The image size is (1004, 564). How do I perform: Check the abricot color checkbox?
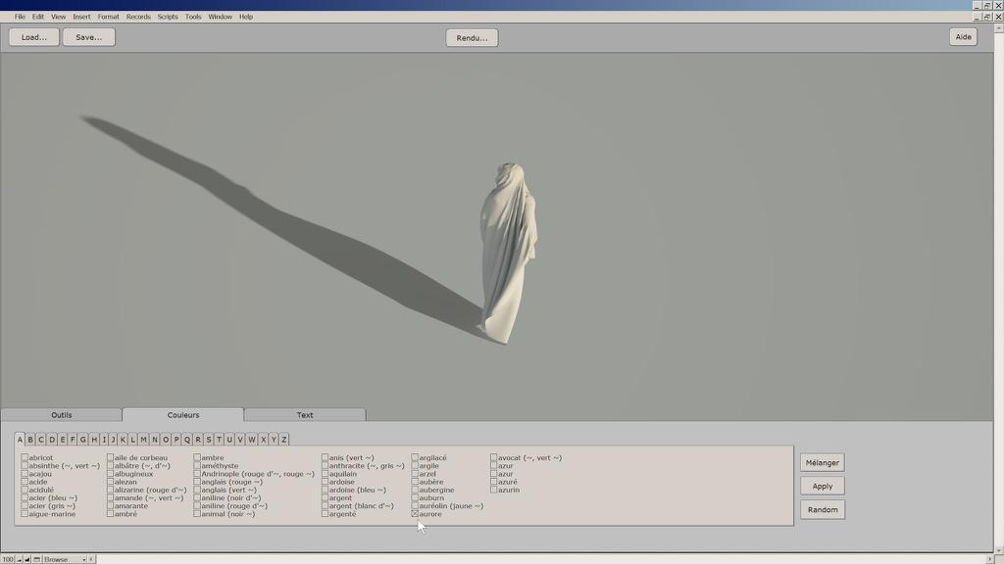tap(25, 458)
